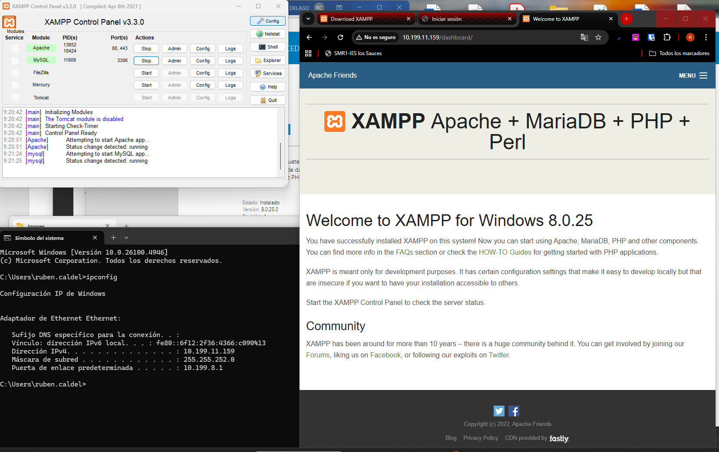Viewport: 719px width, 452px height.
Task: Reload the XAMPP dashboard page
Action: 340,37
